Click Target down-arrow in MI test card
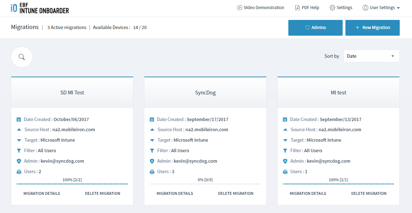This screenshot has width=412, height=213. [285, 140]
